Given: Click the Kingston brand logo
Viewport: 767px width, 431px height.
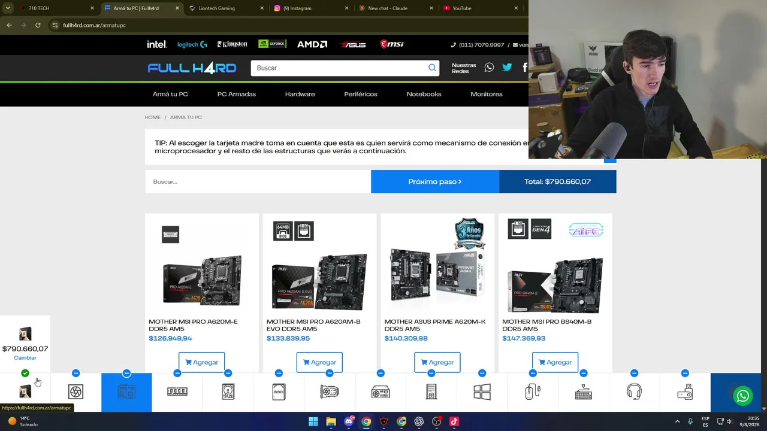Looking at the screenshot, I should click(232, 44).
